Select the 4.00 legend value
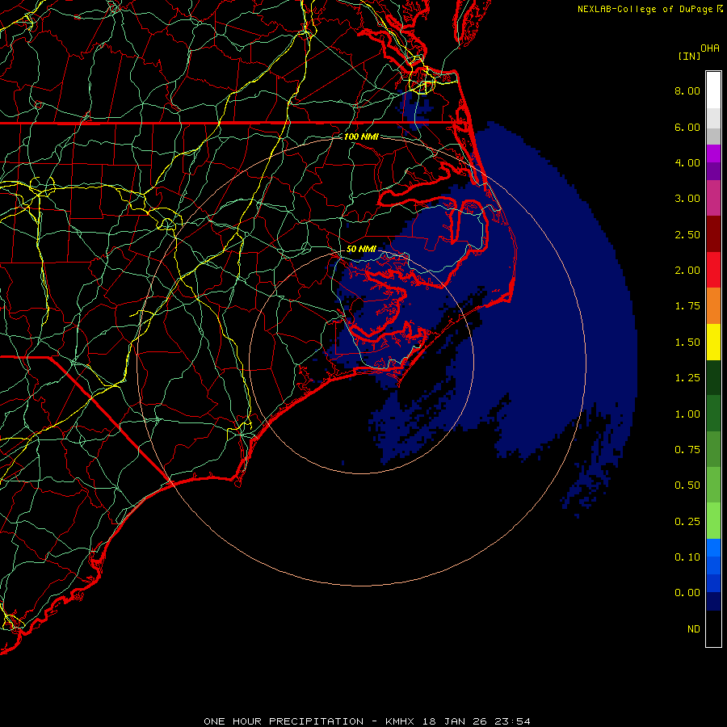The width and height of the screenshot is (727, 727). click(687, 162)
